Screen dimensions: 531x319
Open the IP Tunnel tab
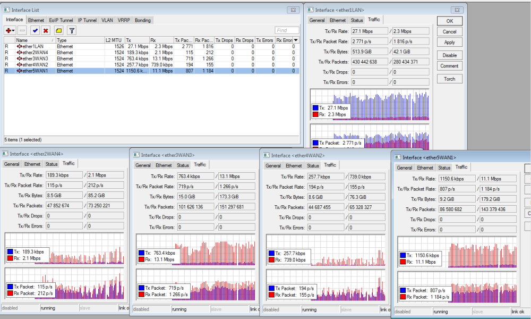[x=87, y=20]
